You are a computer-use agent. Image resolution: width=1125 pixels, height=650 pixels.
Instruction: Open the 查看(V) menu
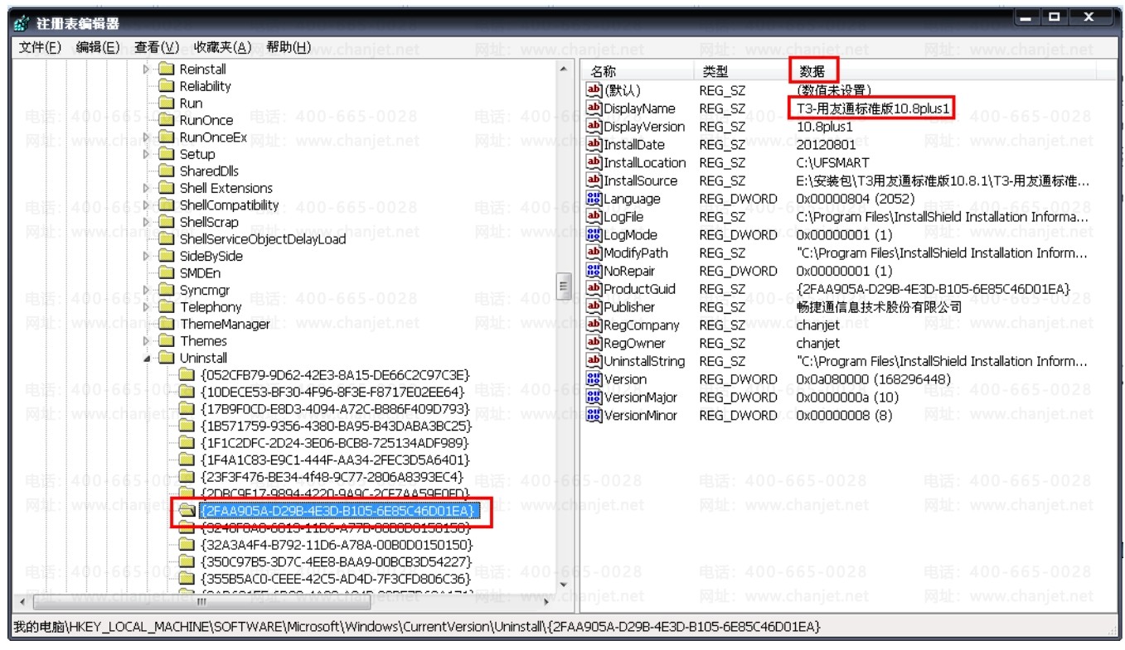pyautogui.click(x=157, y=47)
